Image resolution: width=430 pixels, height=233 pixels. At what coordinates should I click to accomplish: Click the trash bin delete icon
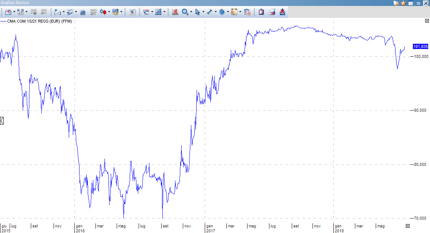247,12
